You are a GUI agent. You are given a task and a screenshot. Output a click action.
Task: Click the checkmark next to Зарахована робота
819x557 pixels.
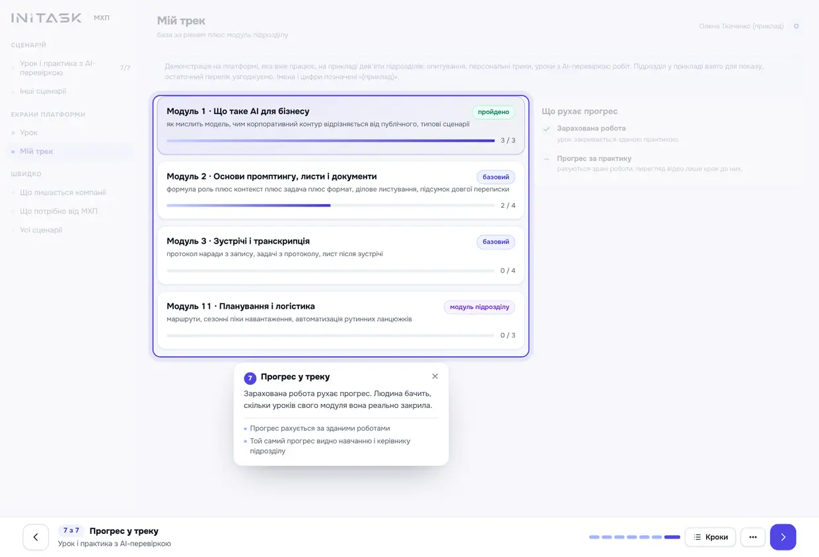coord(546,129)
